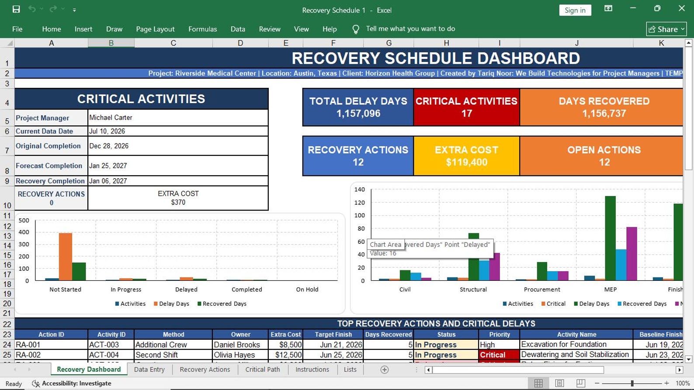The width and height of the screenshot is (694, 390).
Task: Click the Sign in button
Action: (575, 10)
